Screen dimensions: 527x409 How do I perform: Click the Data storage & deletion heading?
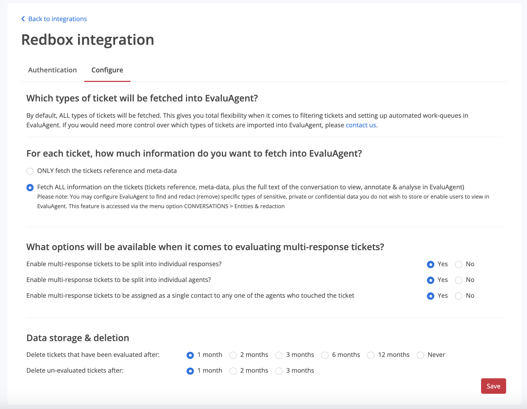78,338
